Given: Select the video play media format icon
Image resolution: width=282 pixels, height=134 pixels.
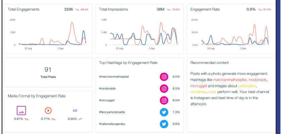Looking at the screenshot, I should 48,110.
